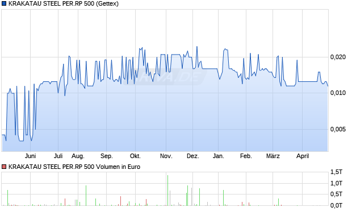The image size is (352, 211).
Task: Click the 'April' month label
Action: coord(303,156)
